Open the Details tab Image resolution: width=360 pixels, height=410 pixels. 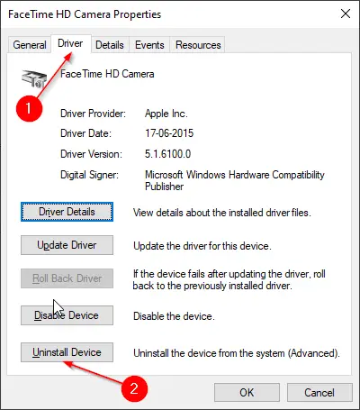(x=110, y=45)
